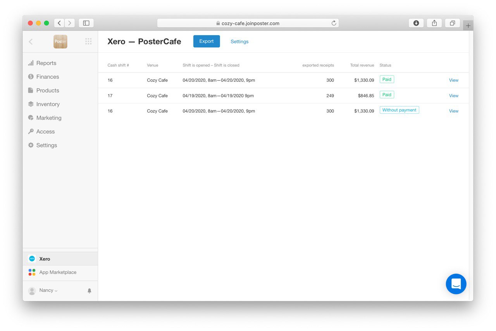Click Safari back navigation button
The image size is (496, 331).
click(x=59, y=23)
